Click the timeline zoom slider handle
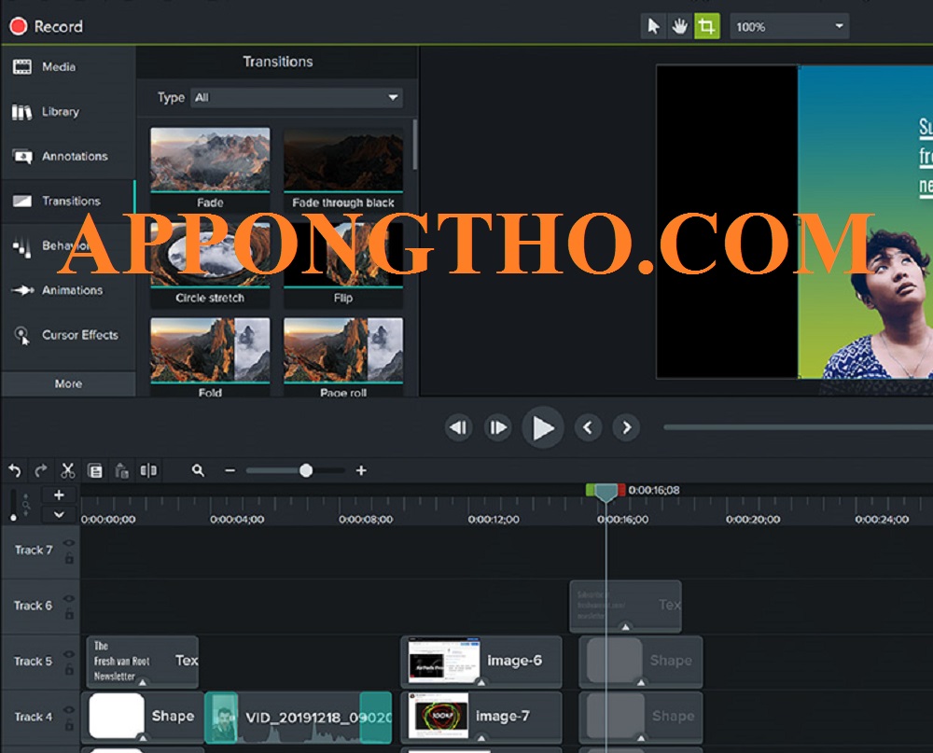Viewport: 933px width, 753px height. coord(306,471)
